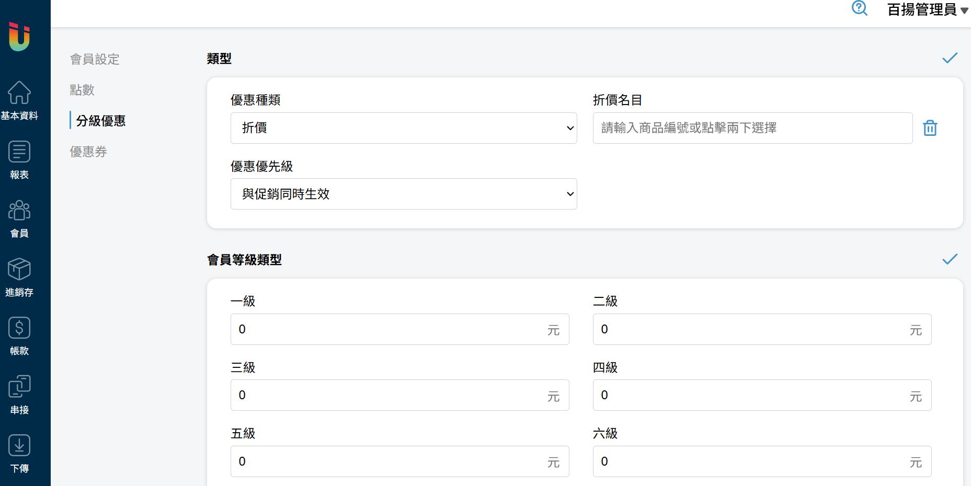Open the 百揚管理員 user menu

(x=927, y=10)
